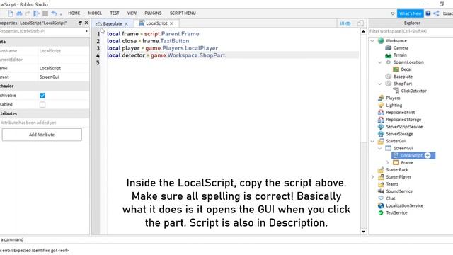Select the ReplicatedStorage service icon
The height and width of the screenshot is (255, 453).
pyautogui.click(x=381, y=120)
